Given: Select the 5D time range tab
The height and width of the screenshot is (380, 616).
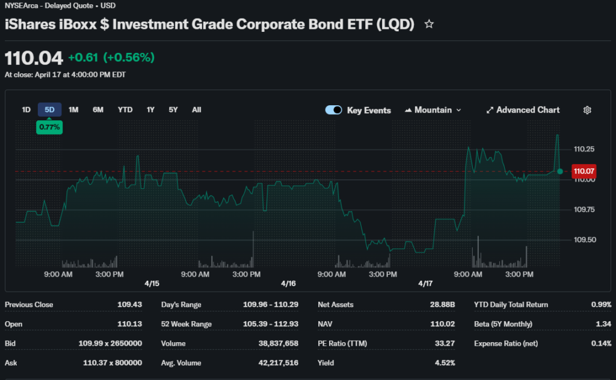Looking at the screenshot, I should coord(49,109).
